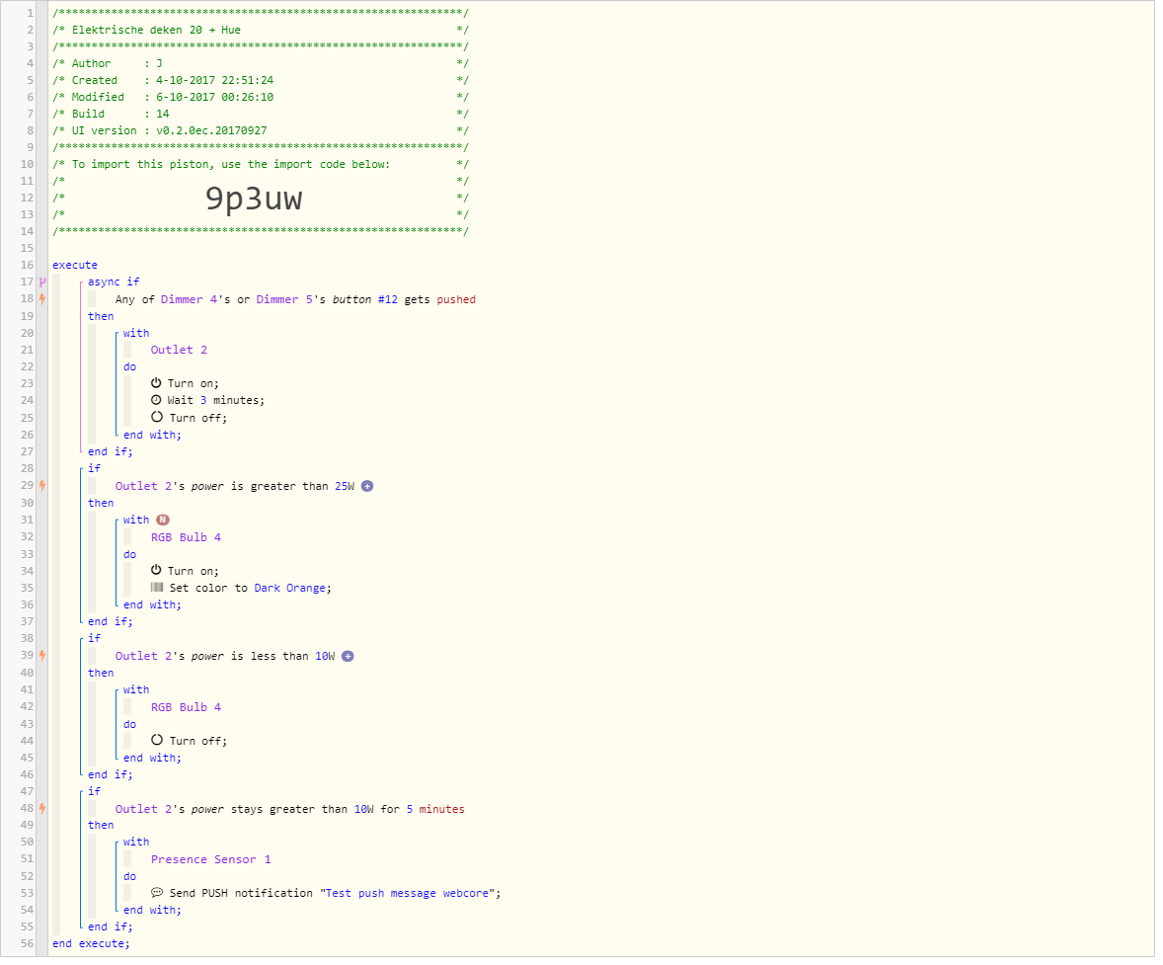Click the if keyword on line 47
The width and height of the screenshot is (1163, 965).
[x=94, y=791]
